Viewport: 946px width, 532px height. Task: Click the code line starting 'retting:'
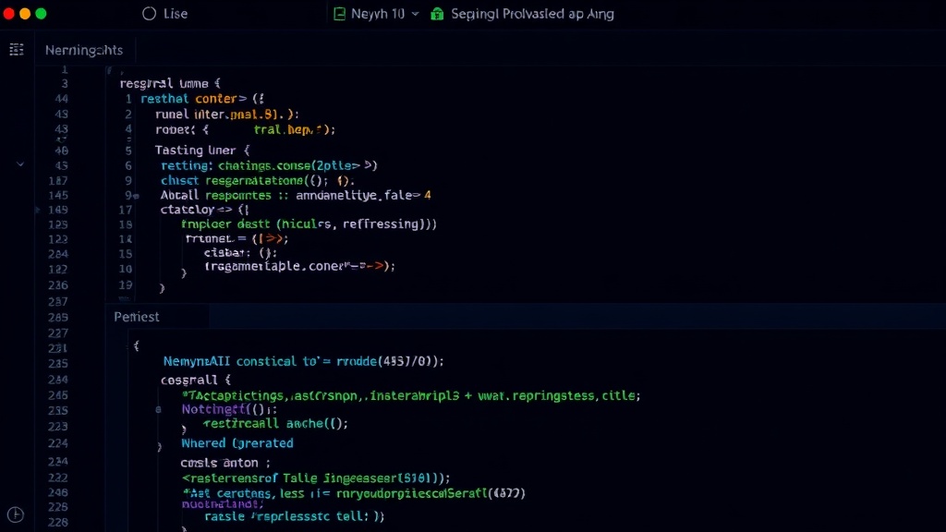click(x=269, y=165)
